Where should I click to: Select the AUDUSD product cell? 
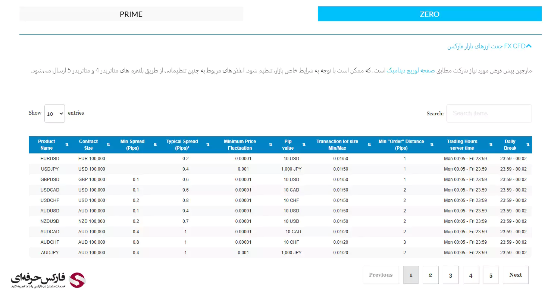click(50, 211)
